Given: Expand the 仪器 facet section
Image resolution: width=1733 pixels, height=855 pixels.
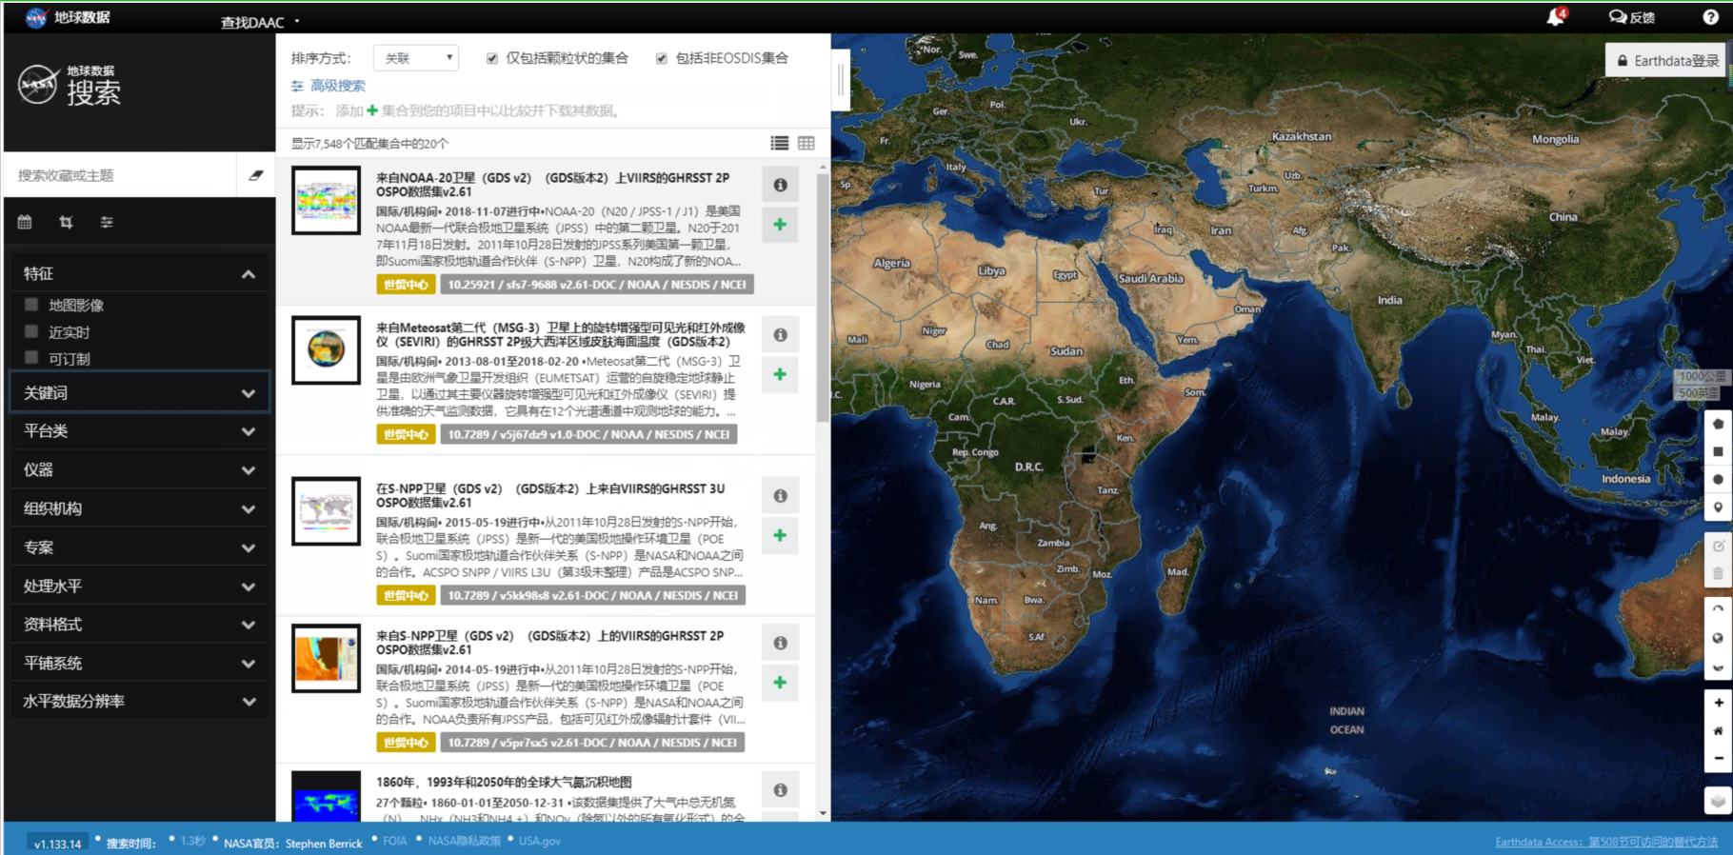Looking at the screenshot, I should (x=140, y=469).
